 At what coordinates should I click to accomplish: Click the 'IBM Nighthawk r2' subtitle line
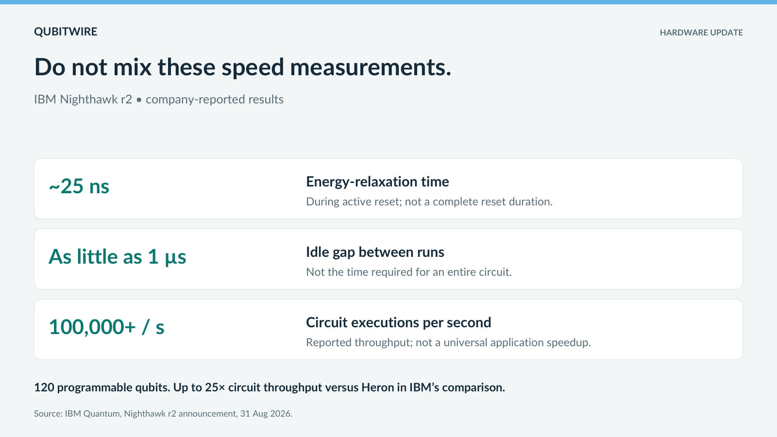tap(159, 99)
